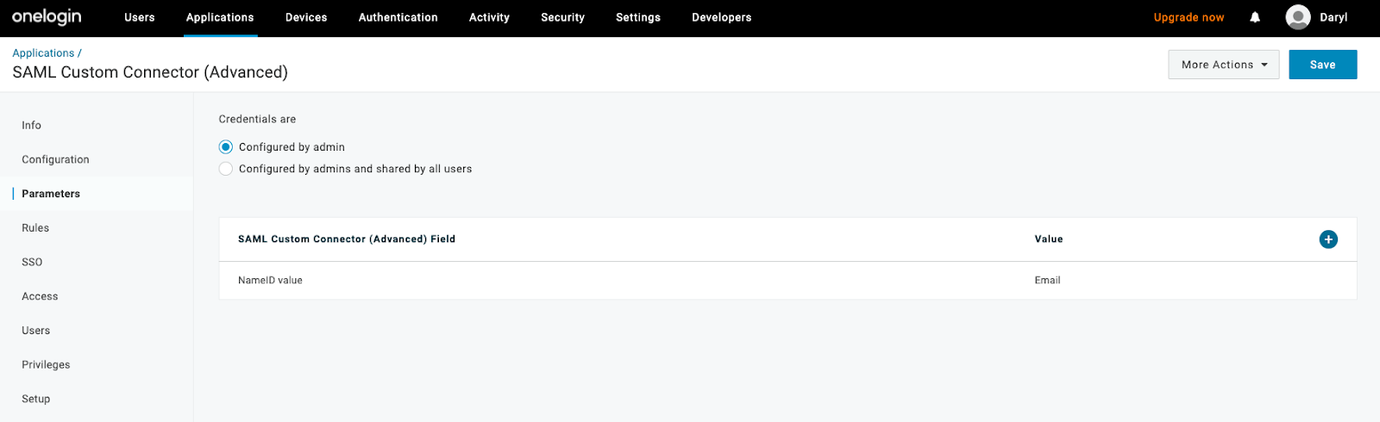Screen dimensions: 1380x422
Task: Open the Applications menu
Action: tap(220, 17)
